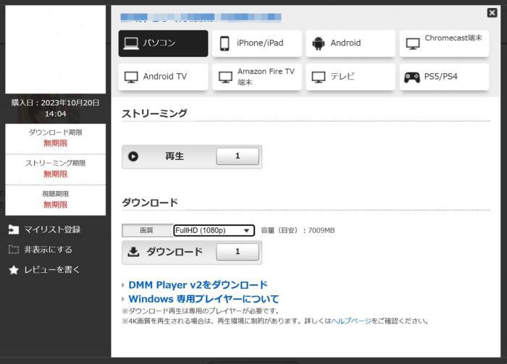Screen dimensions: 507x364
Task: Click the download arrow icon
Action: coord(133,252)
